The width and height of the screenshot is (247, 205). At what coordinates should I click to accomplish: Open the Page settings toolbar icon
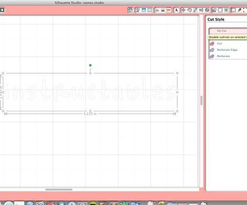[x=220, y=10]
